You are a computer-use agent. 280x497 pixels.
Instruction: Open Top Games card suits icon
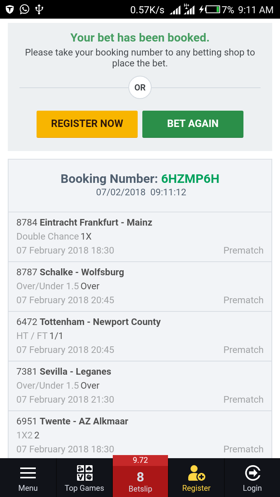[x=84, y=473]
